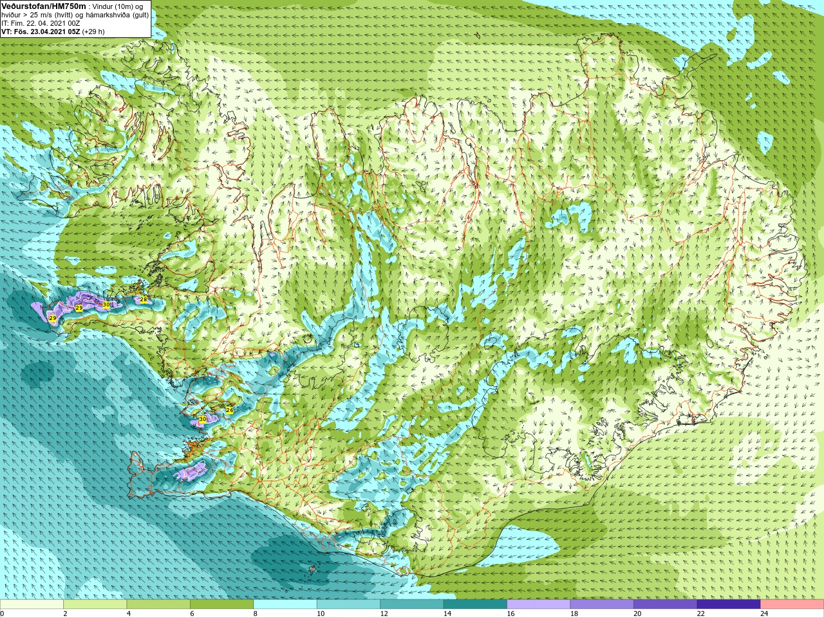Click the 16–18 m/s lavender legend swatch
The height and width of the screenshot is (618, 824).
pos(539,604)
